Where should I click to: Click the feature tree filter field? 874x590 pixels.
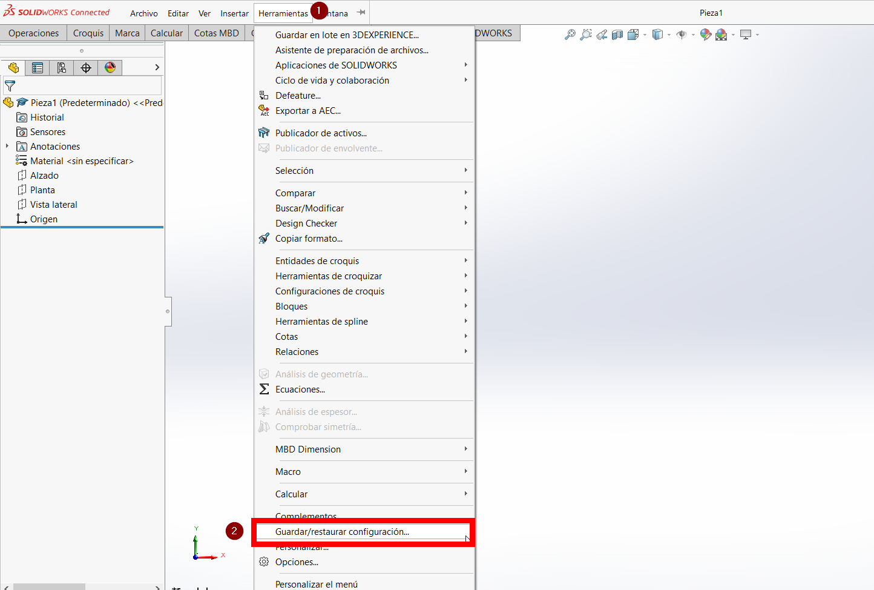[82, 86]
